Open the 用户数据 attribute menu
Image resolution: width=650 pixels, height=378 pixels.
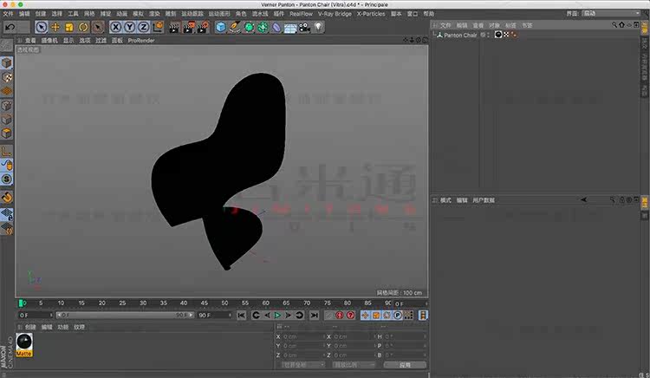[484, 200]
